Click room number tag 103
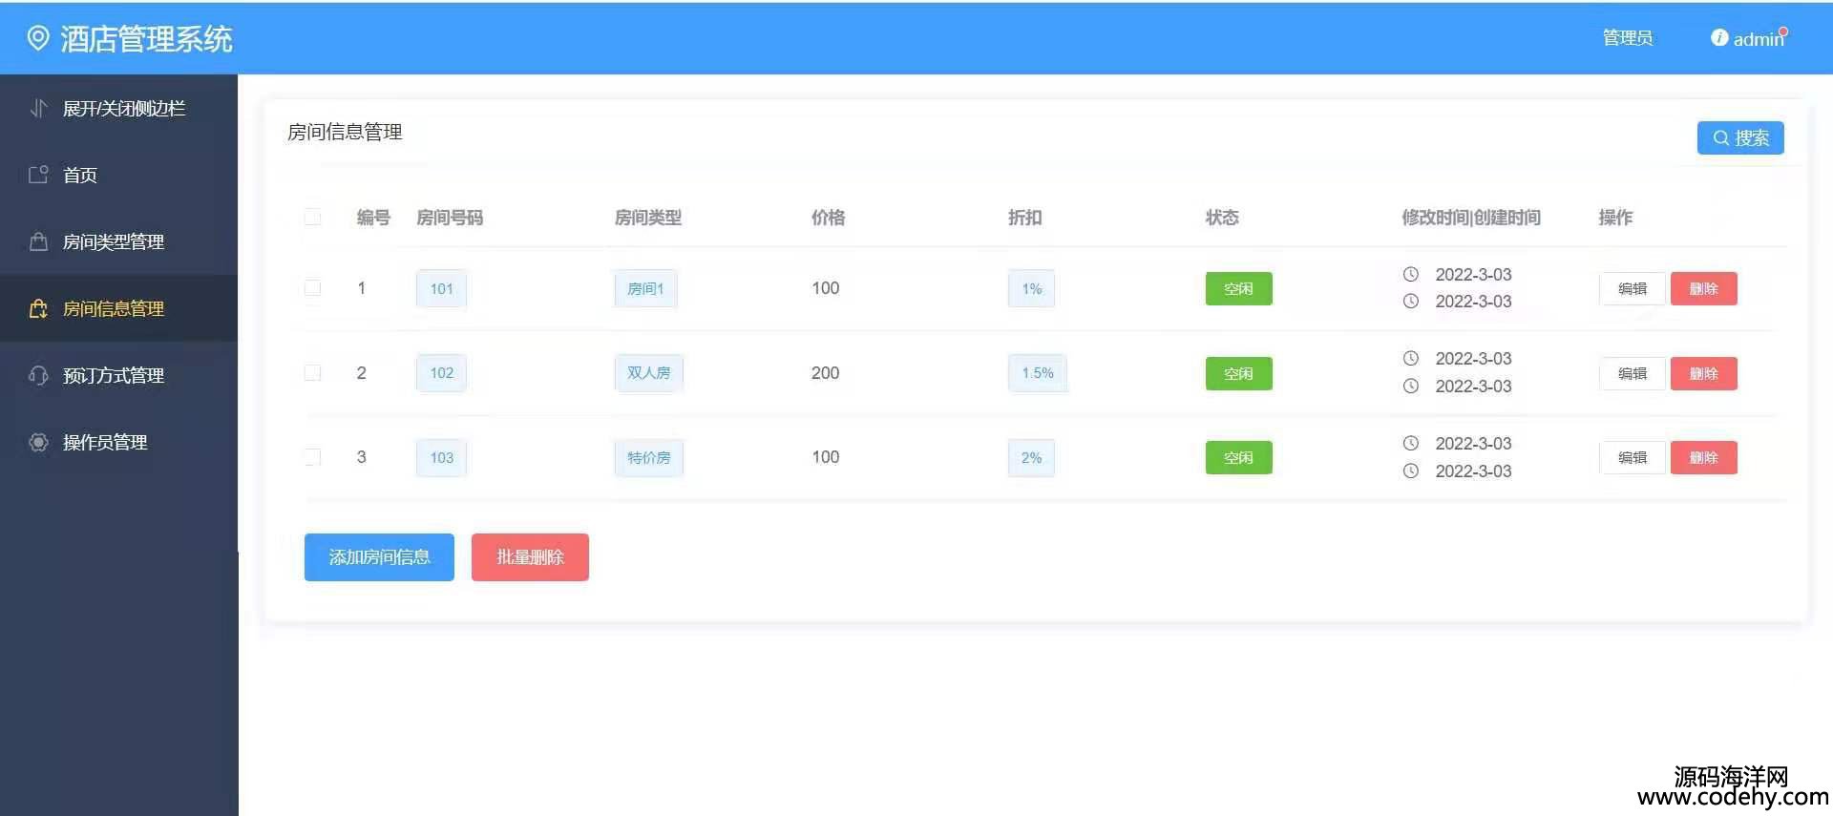This screenshot has height=816, width=1833. (441, 457)
